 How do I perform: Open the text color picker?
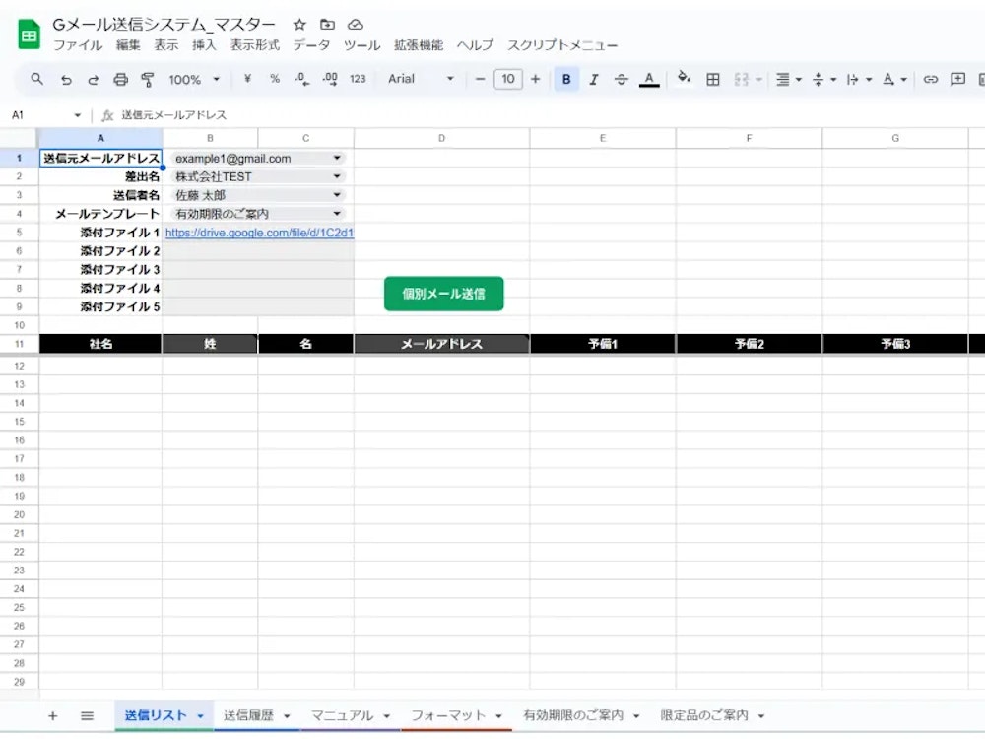(x=649, y=79)
